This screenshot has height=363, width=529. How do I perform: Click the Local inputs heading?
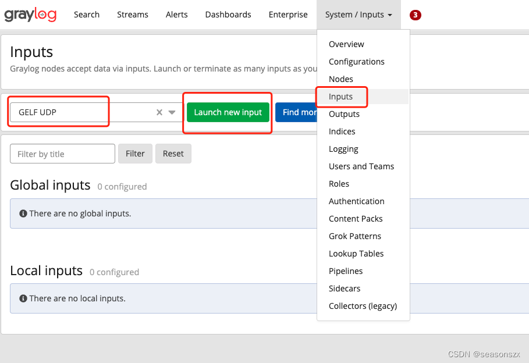tap(46, 271)
